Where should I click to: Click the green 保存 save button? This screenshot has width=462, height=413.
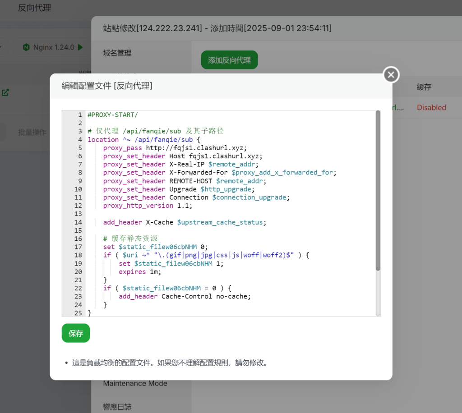[76, 333]
